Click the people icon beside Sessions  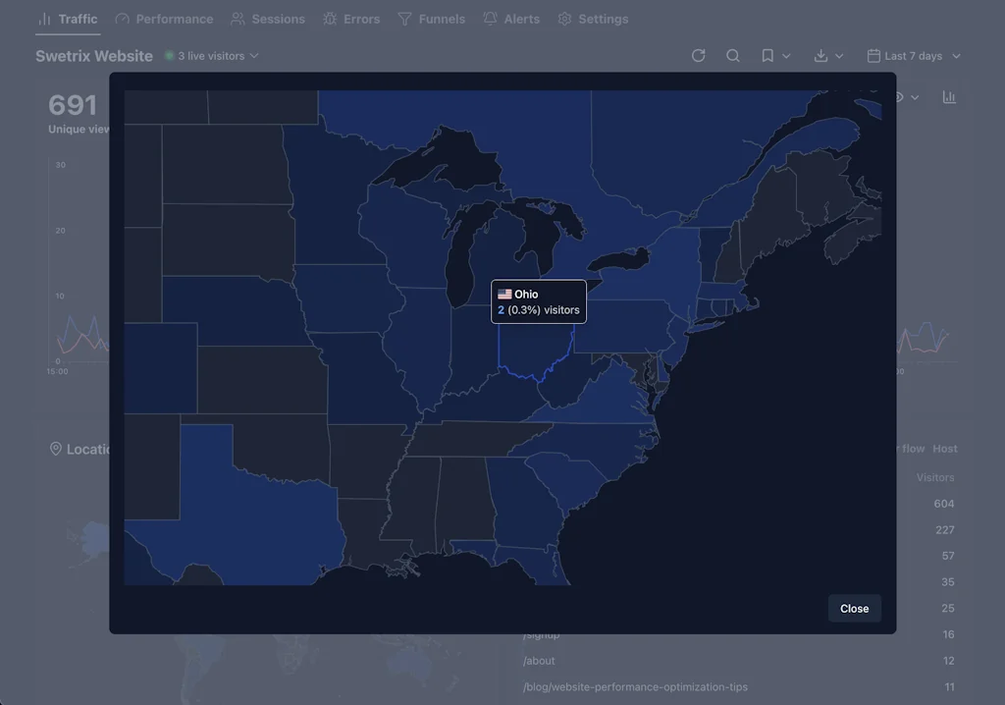(236, 18)
